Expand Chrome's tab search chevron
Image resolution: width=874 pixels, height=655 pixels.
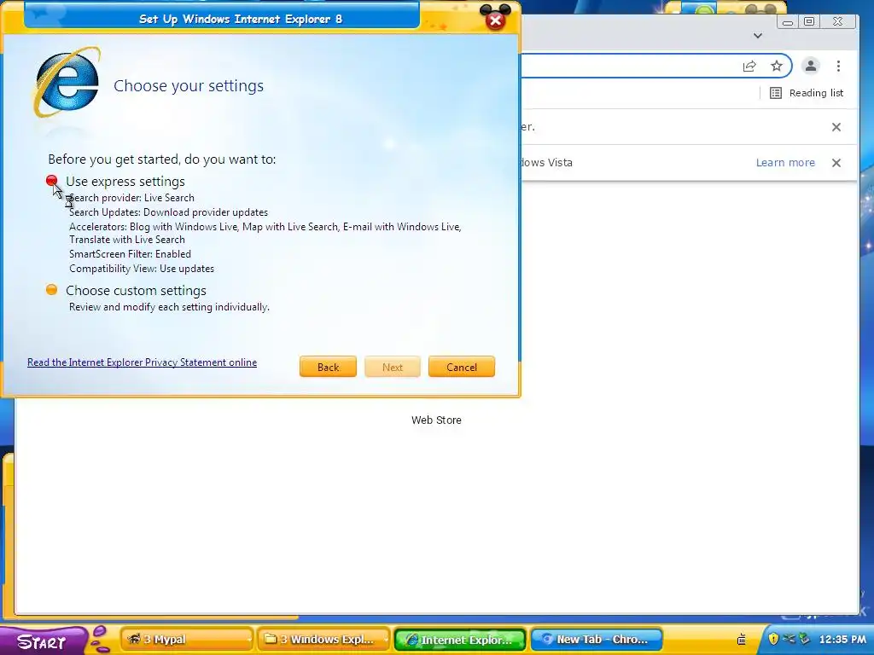click(x=758, y=36)
